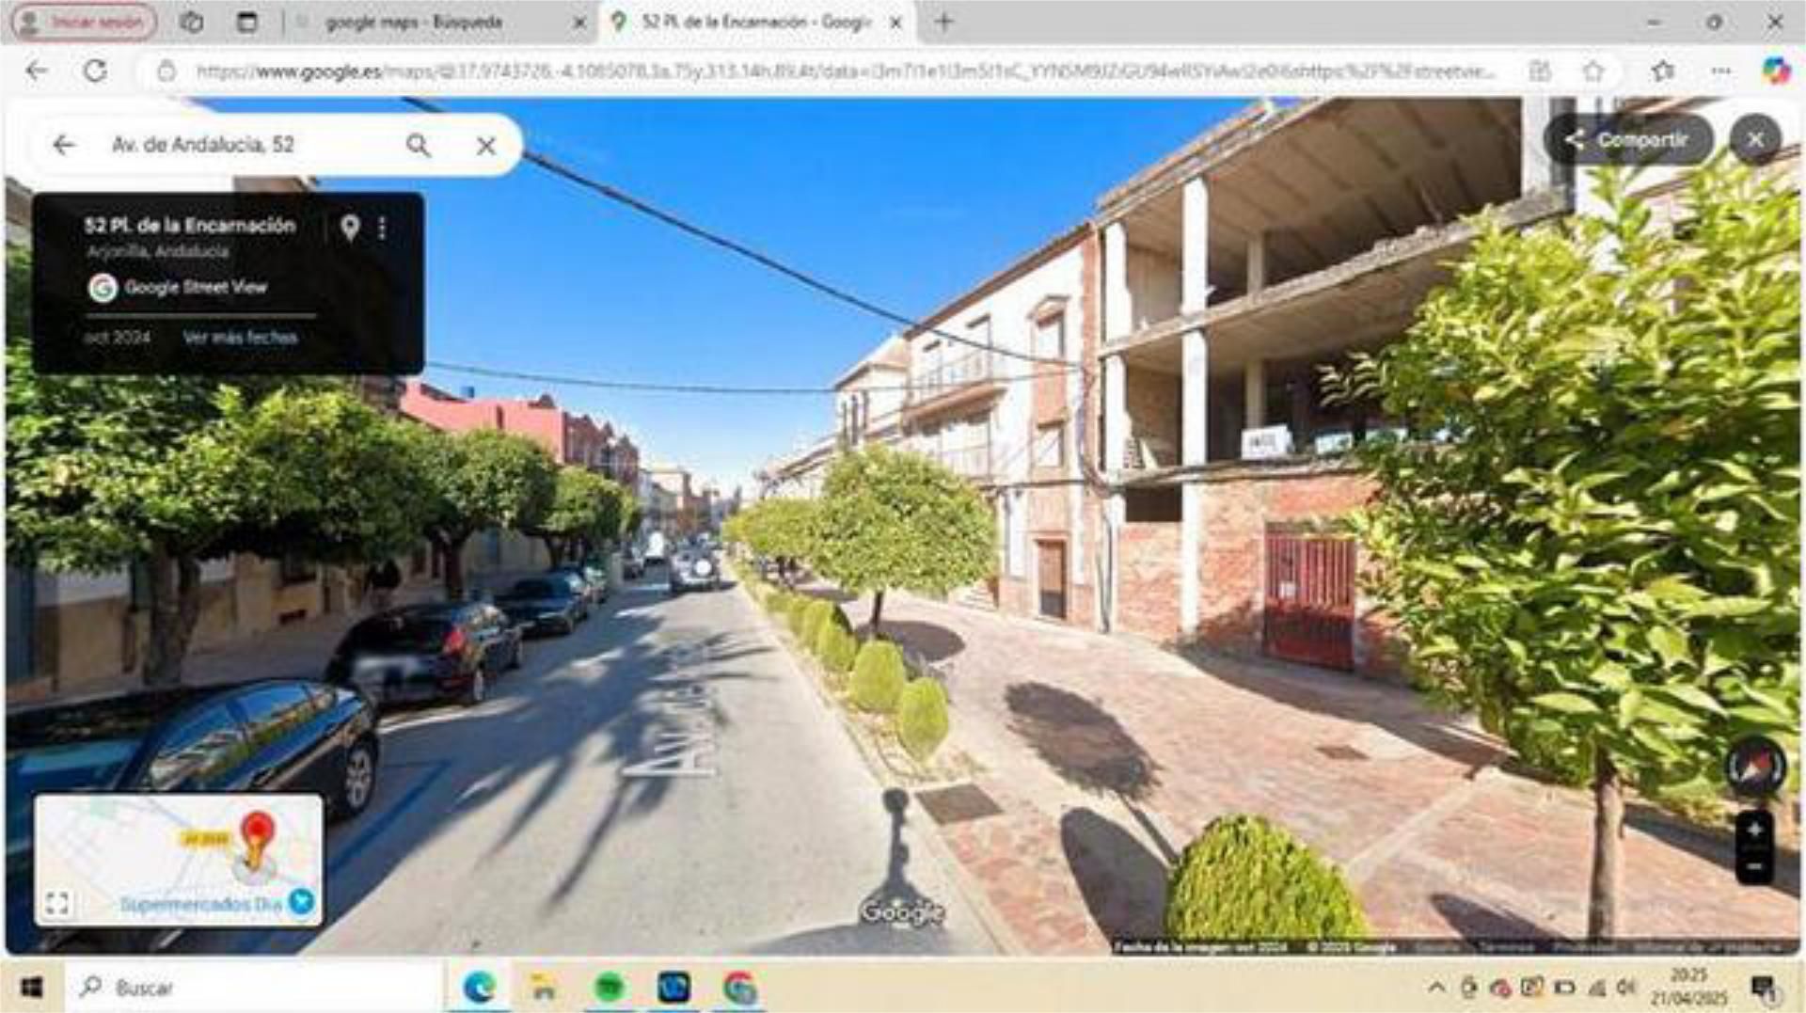Zoom out with the minus button

click(1754, 865)
